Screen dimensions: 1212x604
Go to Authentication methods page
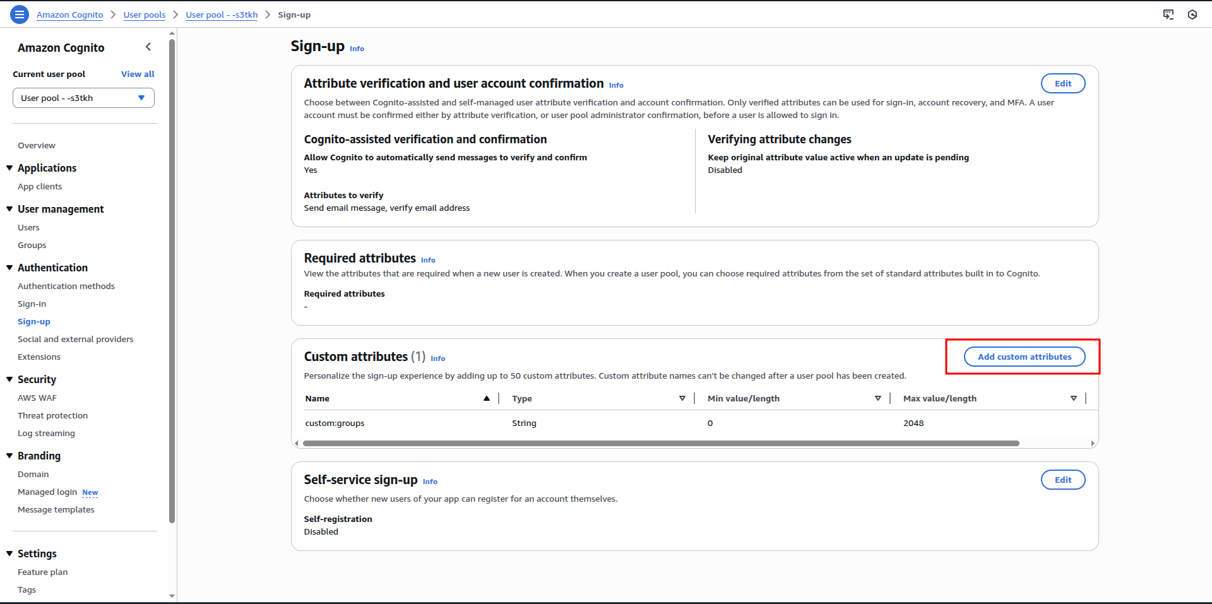66,286
